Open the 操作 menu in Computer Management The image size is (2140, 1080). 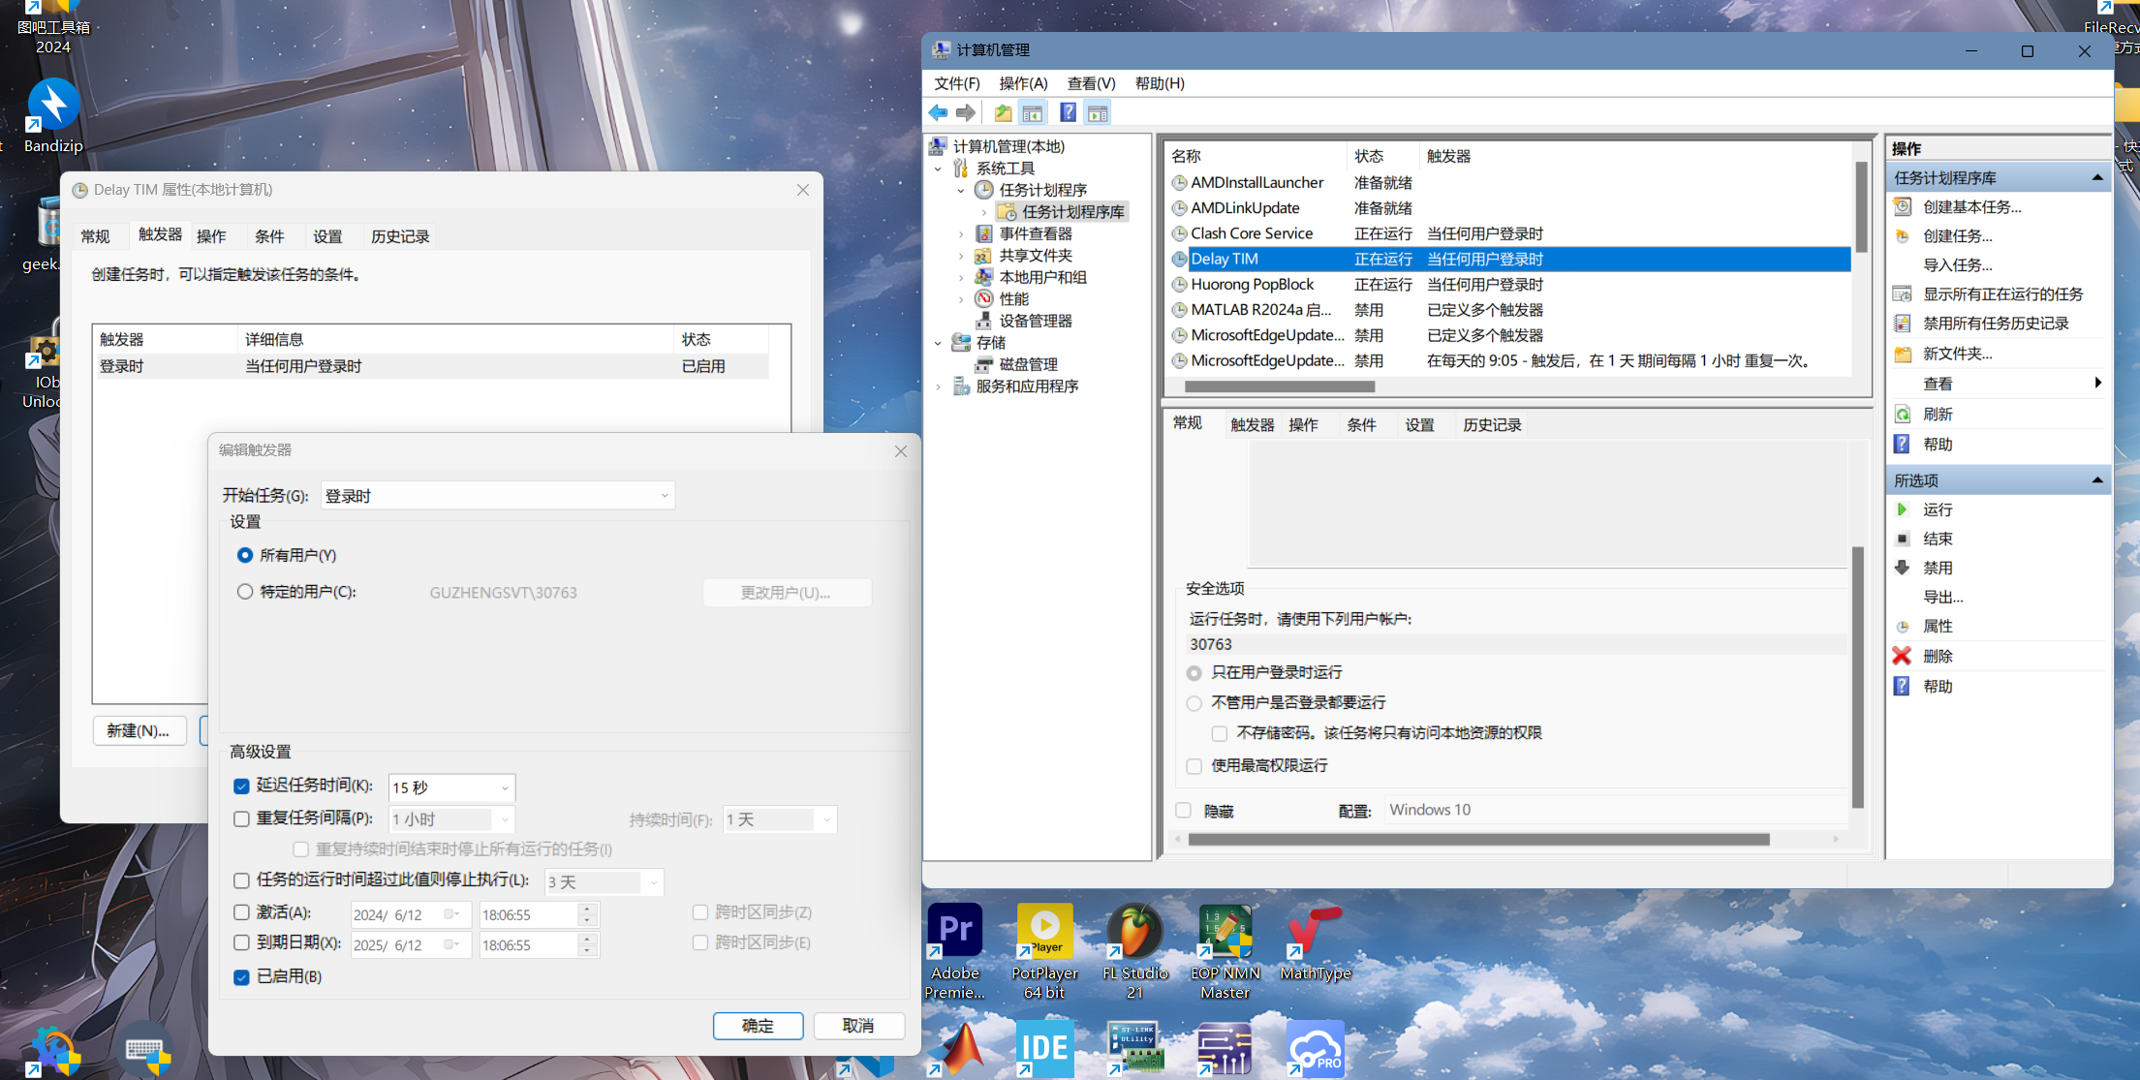[1022, 83]
